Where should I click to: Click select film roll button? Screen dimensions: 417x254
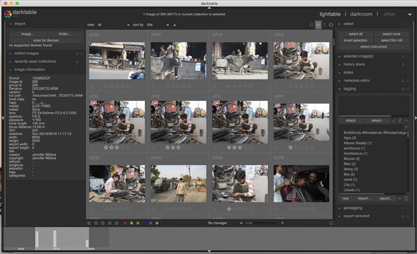point(391,40)
